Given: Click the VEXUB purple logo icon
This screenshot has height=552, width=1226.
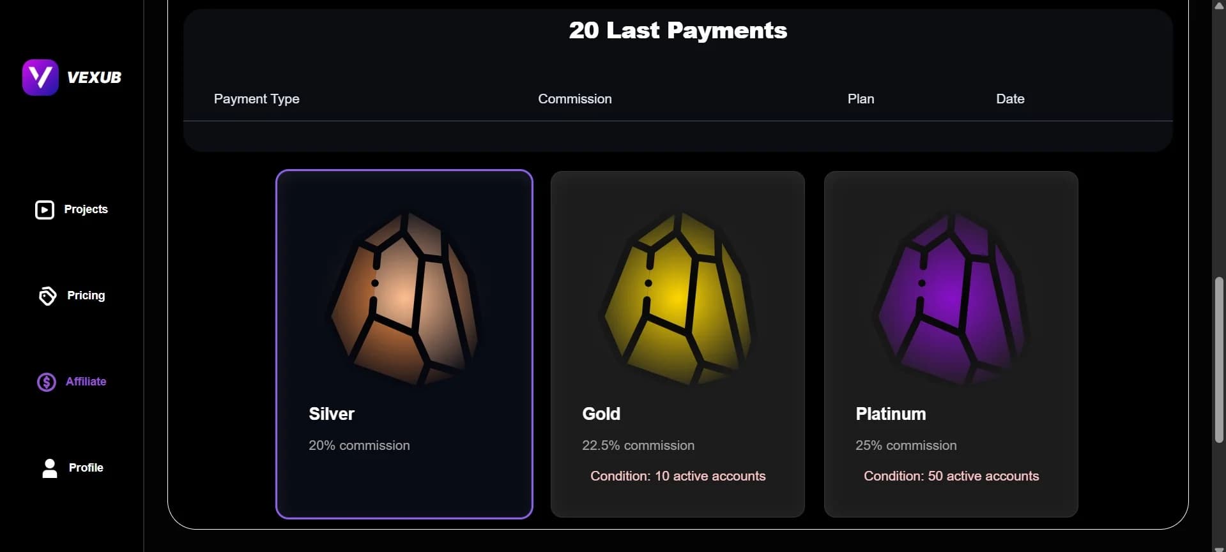Looking at the screenshot, I should pyautogui.click(x=40, y=77).
